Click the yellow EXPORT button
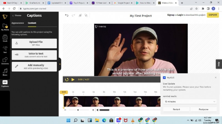The image size is (222, 124). (x=213, y=15)
